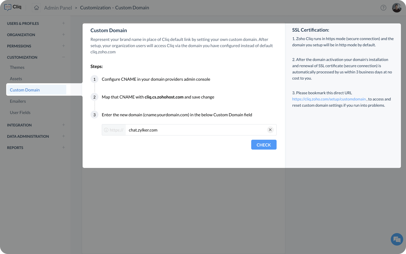
Task: Click the info icon beside https://
Action: point(106,130)
